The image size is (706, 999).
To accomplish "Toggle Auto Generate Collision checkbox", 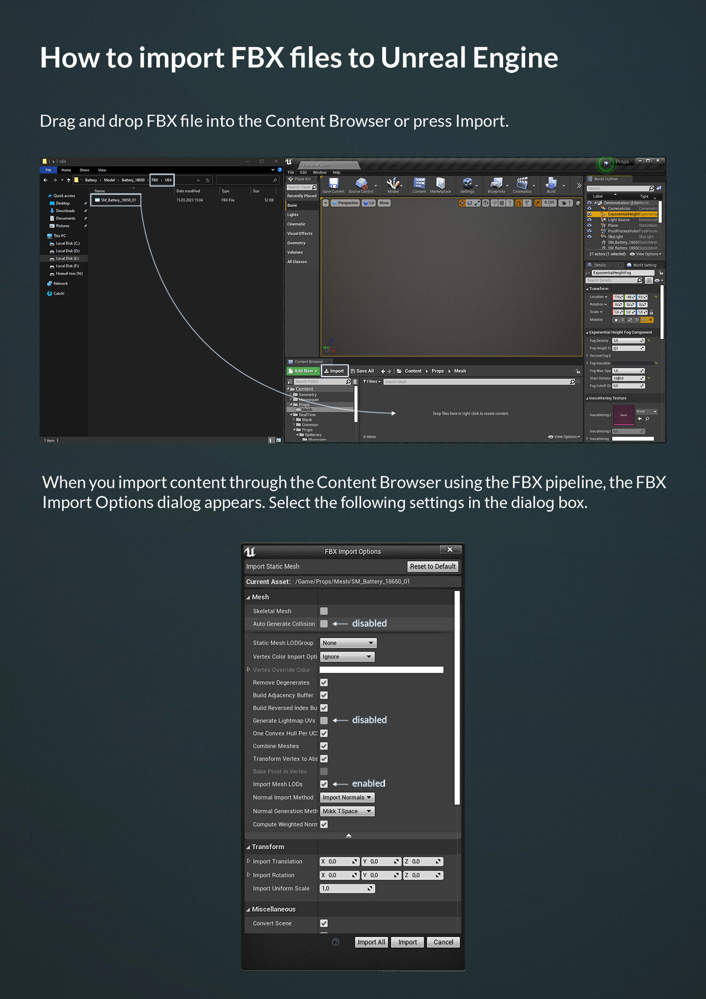I will (324, 624).
